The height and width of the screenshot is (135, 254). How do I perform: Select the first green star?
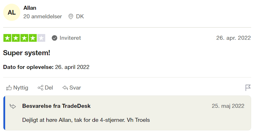coord(7,38)
